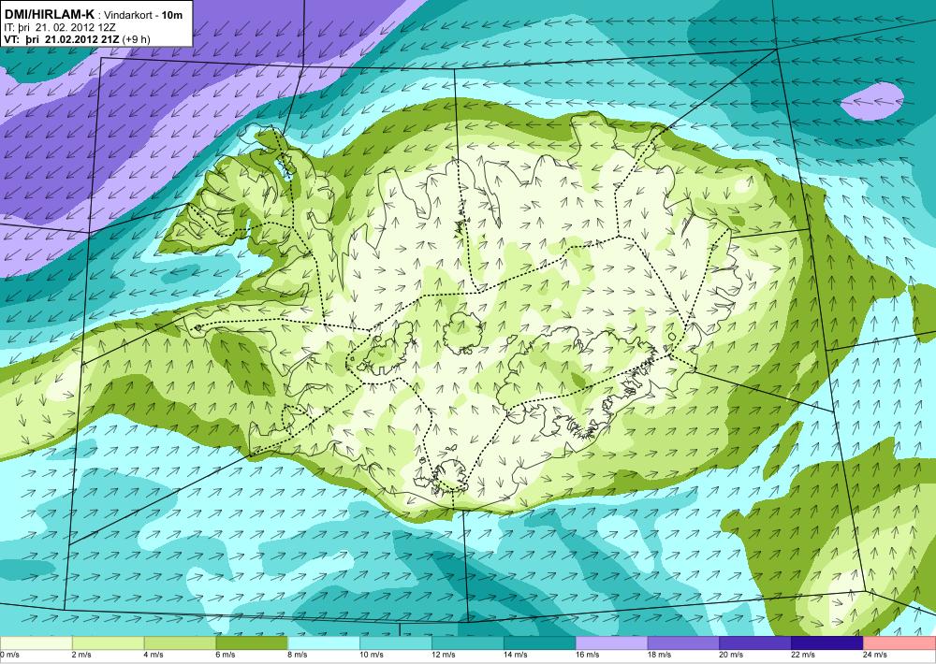
Task: Click the 'DMI/HIRLAM-K' model title
Action: tap(50, 14)
